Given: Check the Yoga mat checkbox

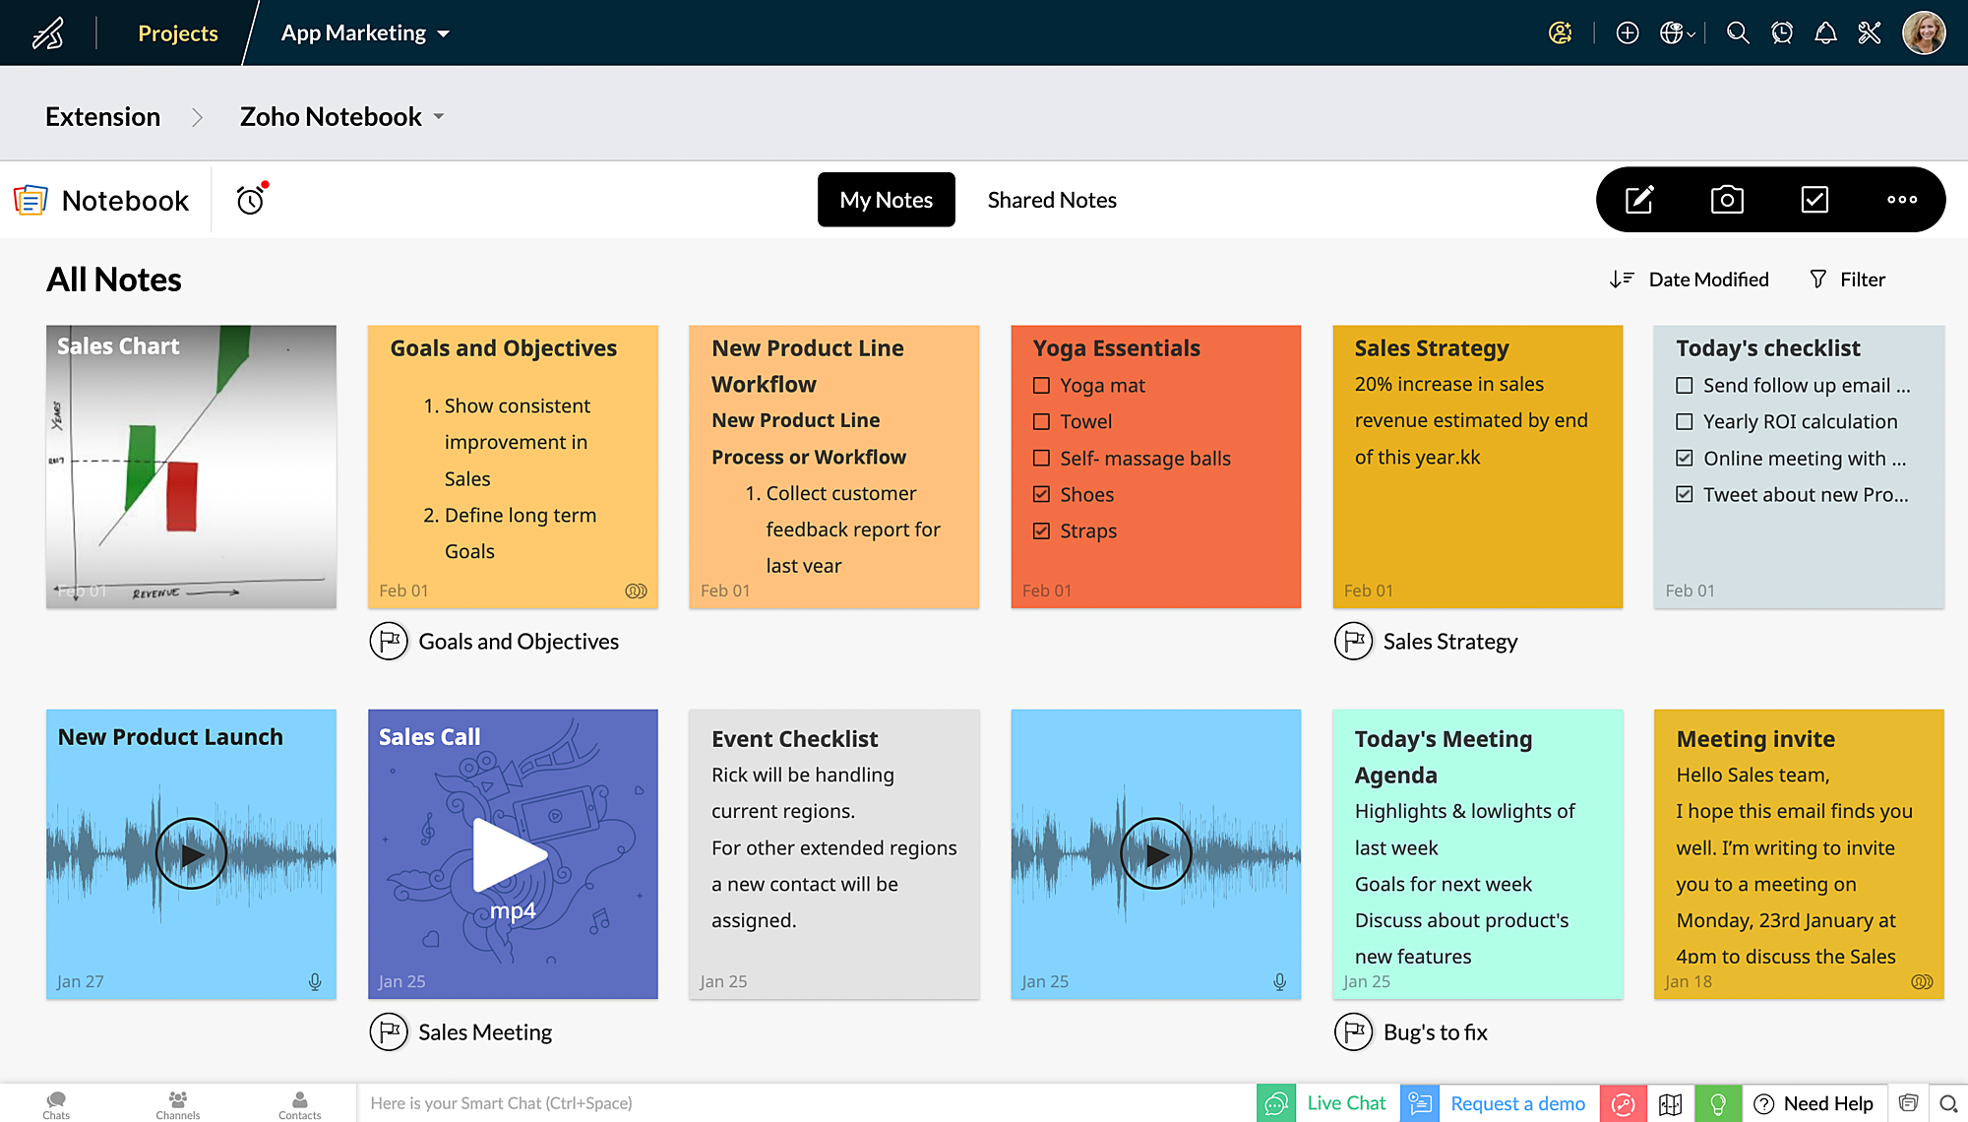Looking at the screenshot, I should click(x=1042, y=385).
